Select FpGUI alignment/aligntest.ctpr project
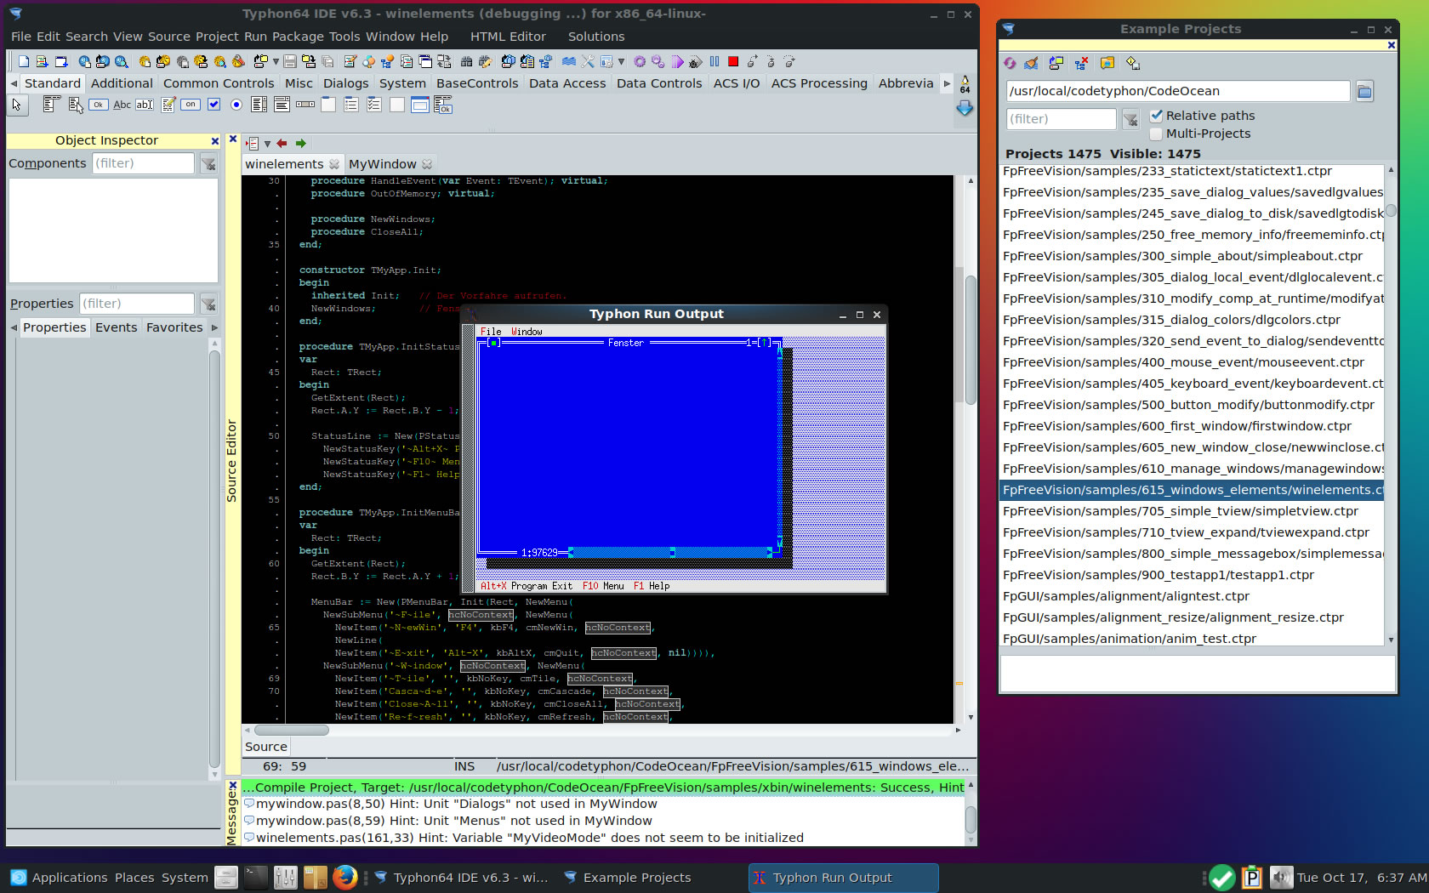The image size is (1429, 893). [x=1192, y=596]
